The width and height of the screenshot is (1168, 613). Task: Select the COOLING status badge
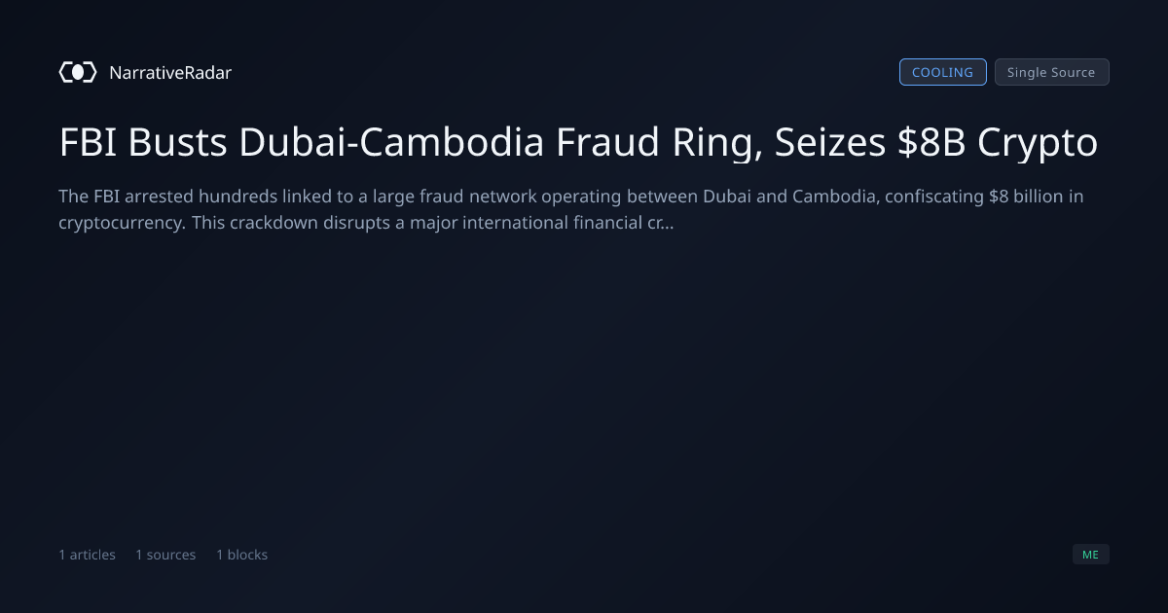[942, 72]
